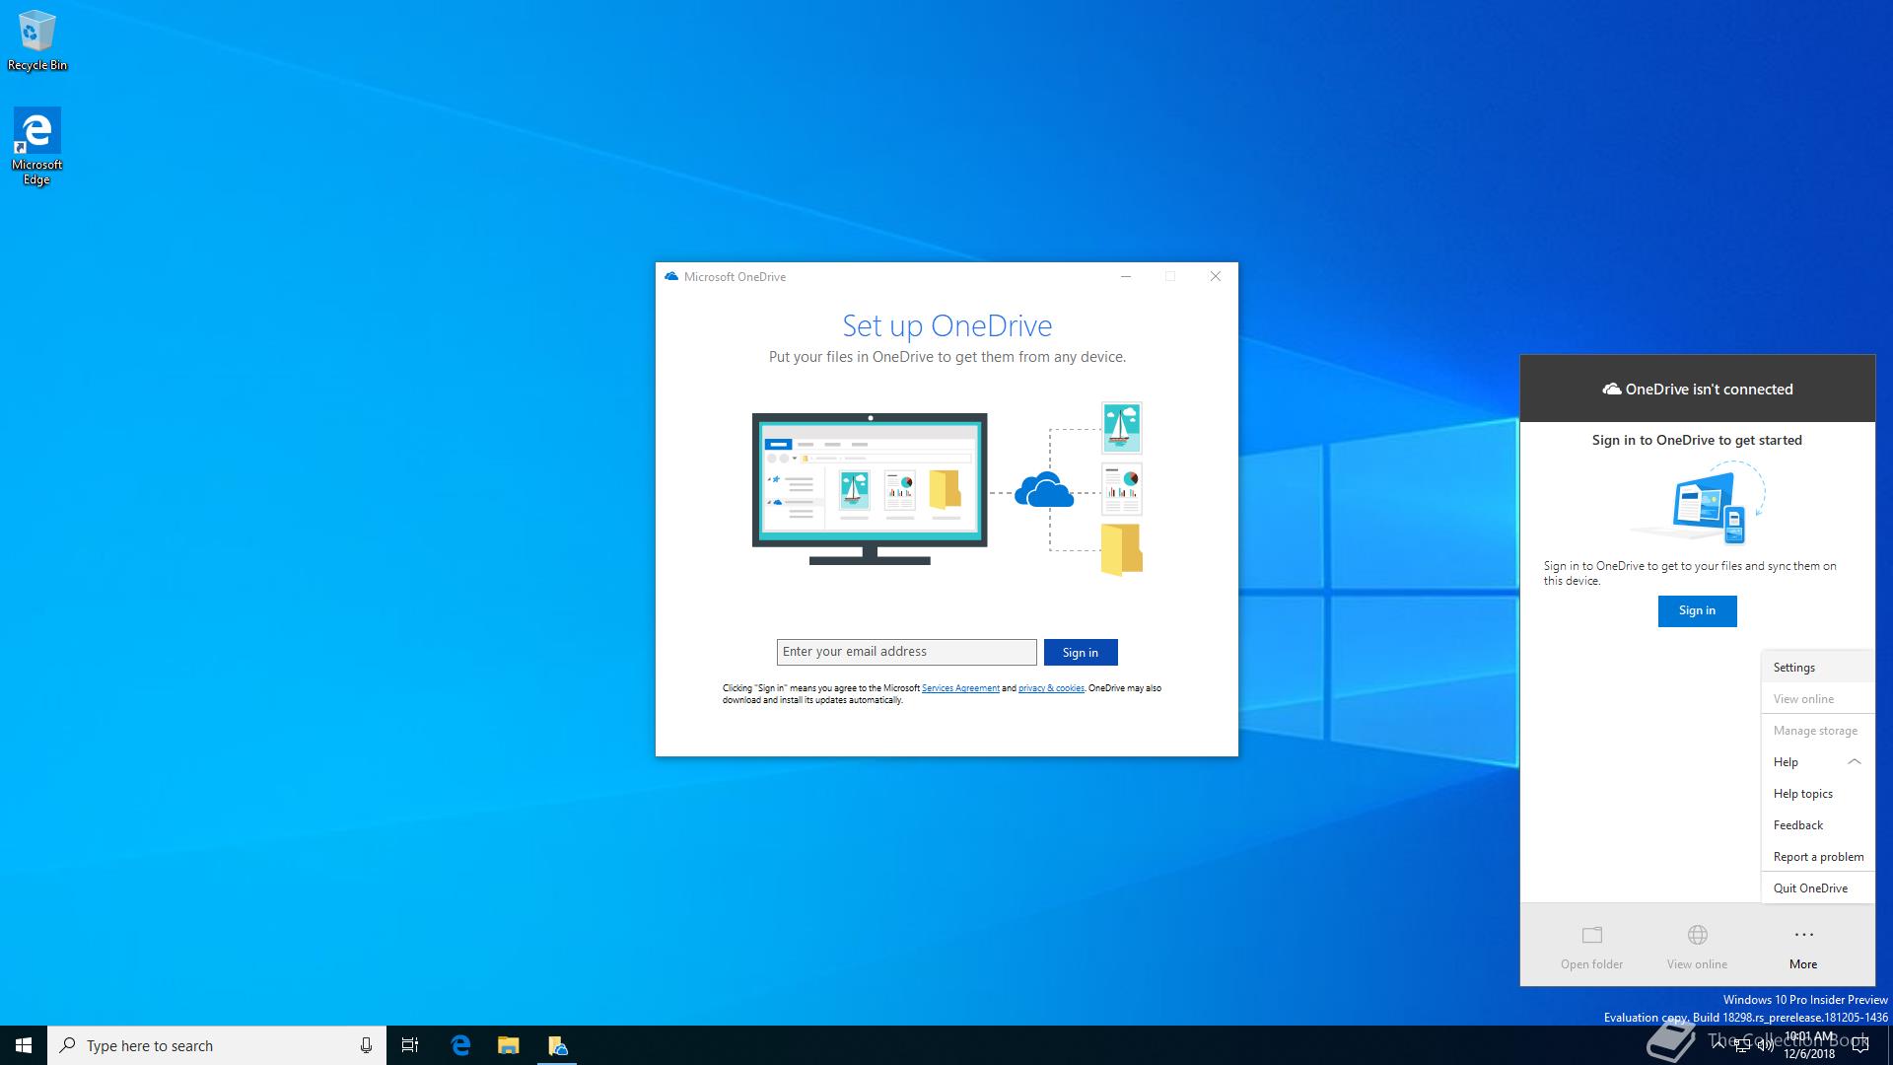Select the OneDrive setup taskbar icon
Image resolution: width=1893 pixels, height=1065 pixels.
(x=557, y=1045)
